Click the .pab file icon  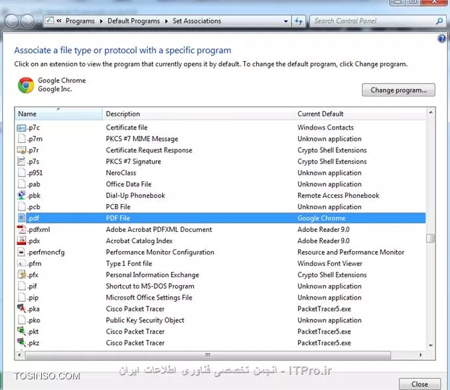click(x=21, y=184)
